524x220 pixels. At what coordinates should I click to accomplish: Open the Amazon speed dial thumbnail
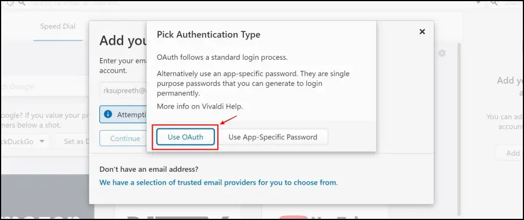tap(48, 196)
